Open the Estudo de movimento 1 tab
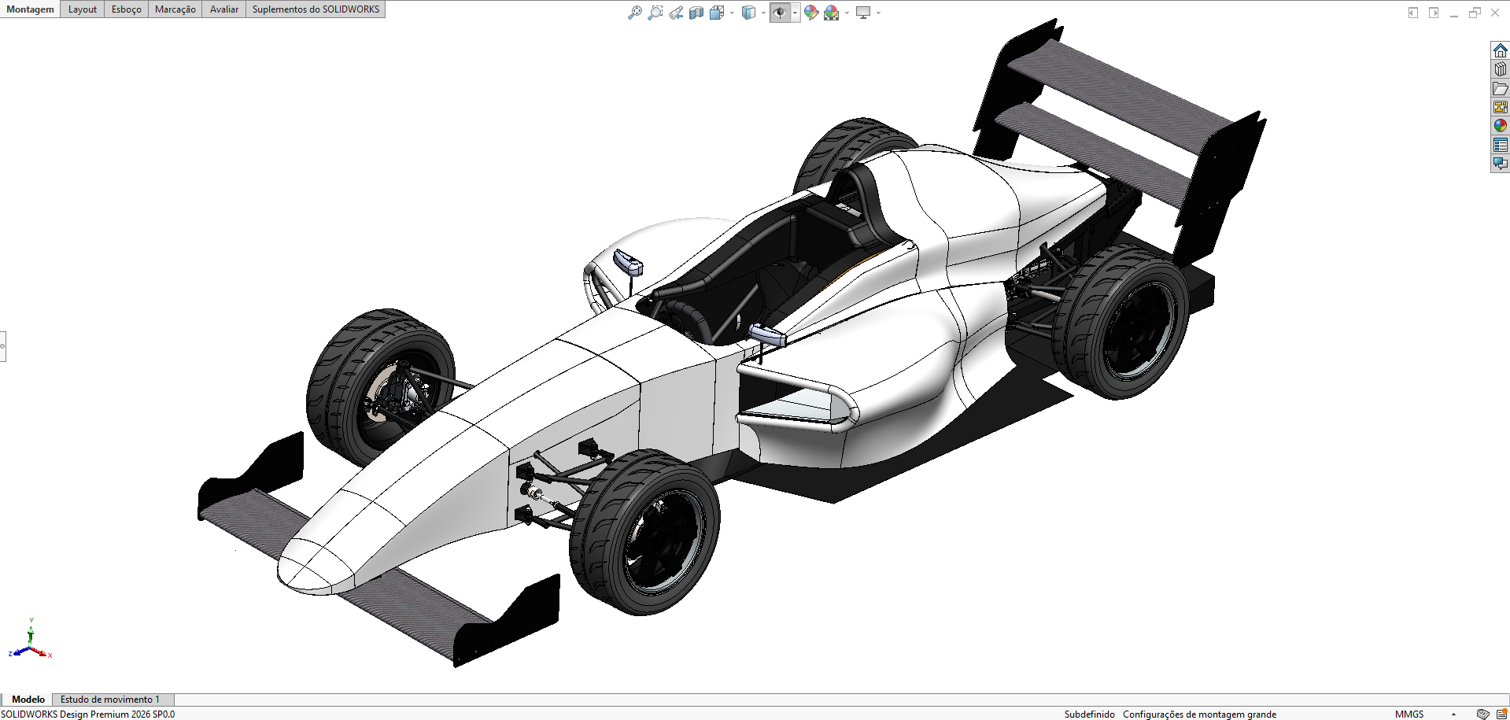1510x720 pixels. point(110,699)
